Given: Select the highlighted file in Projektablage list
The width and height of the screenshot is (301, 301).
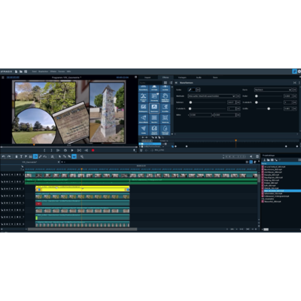Looking at the screenshot, I should pos(281,191).
